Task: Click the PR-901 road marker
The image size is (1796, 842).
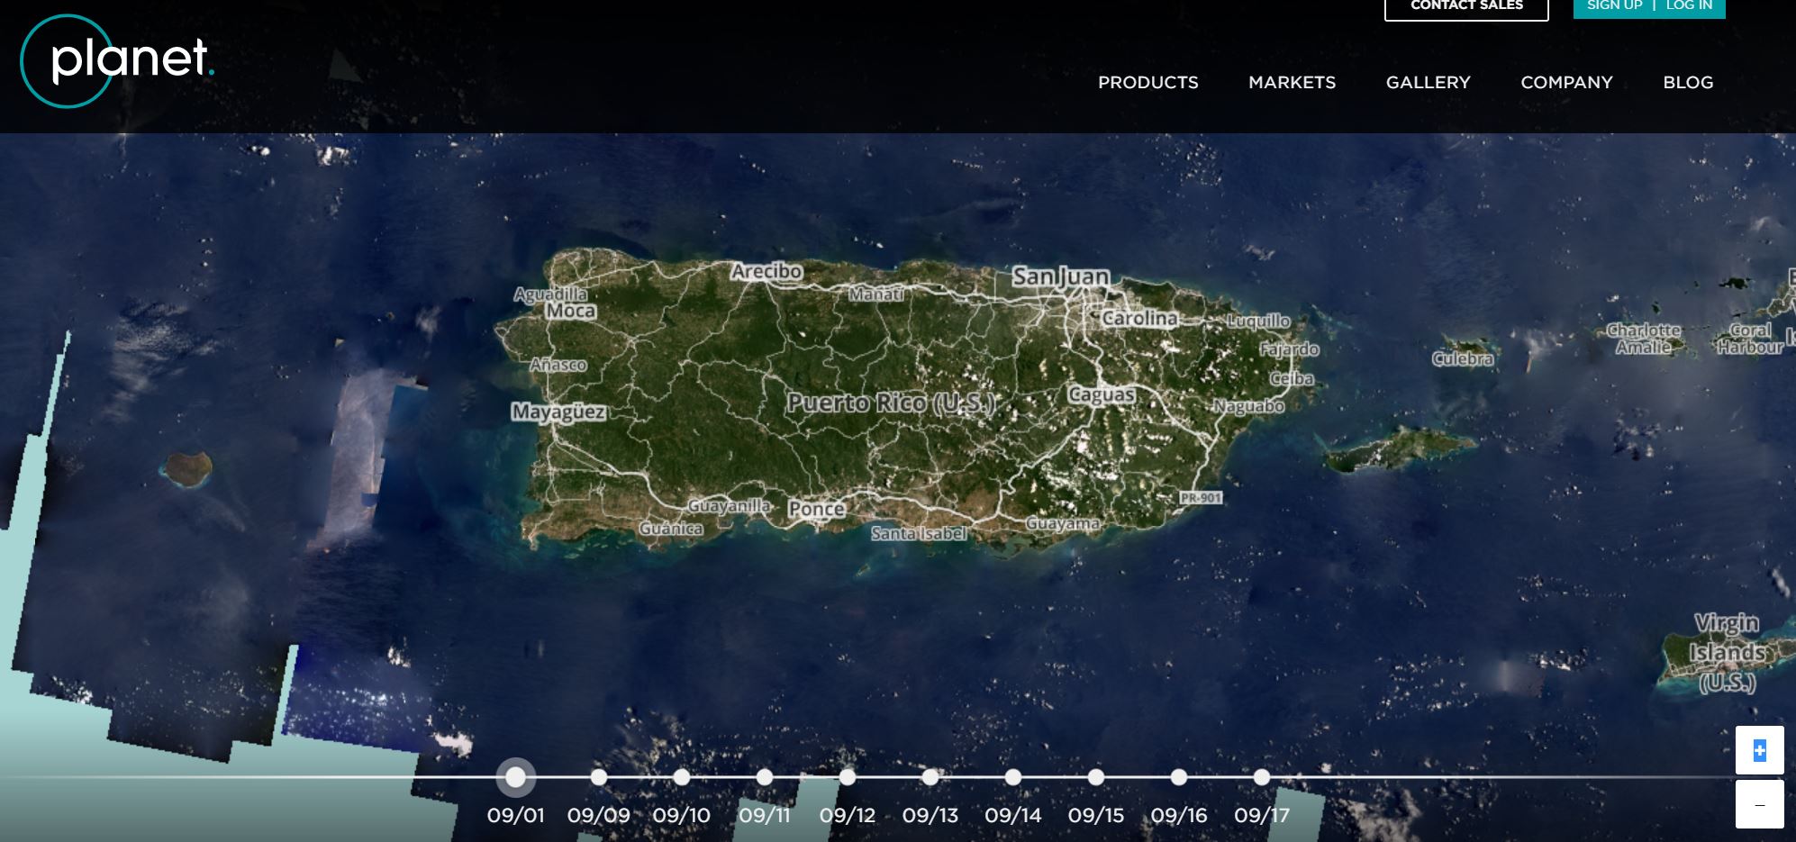Action: [1201, 497]
